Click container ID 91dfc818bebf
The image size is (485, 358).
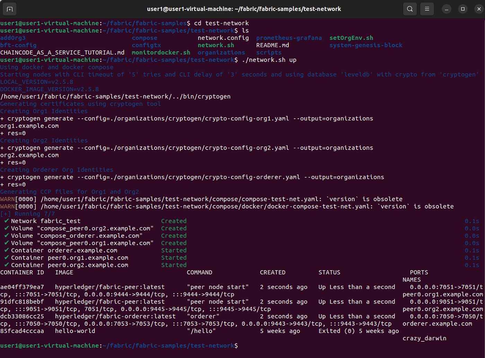(x=22, y=302)
